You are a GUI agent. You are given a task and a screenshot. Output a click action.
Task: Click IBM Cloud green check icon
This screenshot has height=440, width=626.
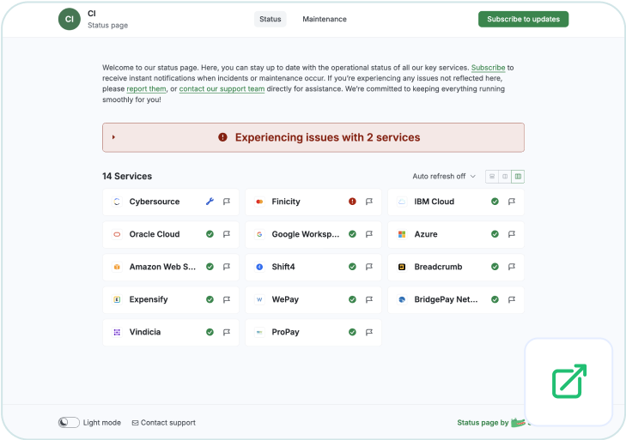point(495,202)
